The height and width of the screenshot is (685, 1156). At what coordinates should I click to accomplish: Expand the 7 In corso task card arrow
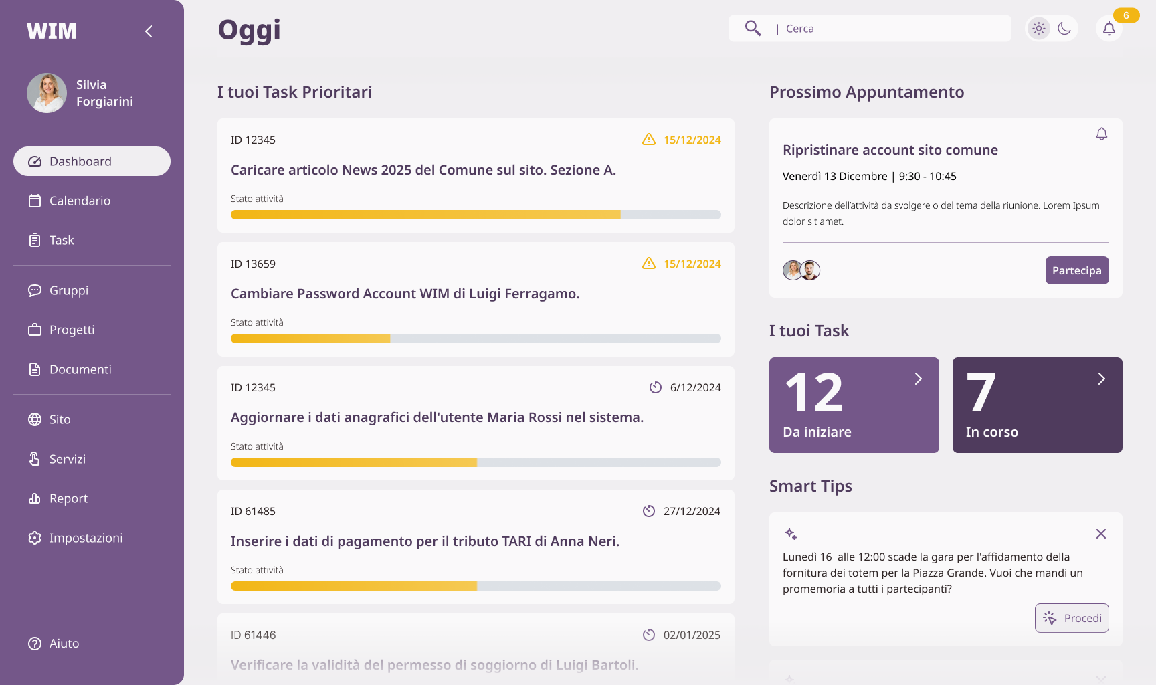pos(1101,379)
